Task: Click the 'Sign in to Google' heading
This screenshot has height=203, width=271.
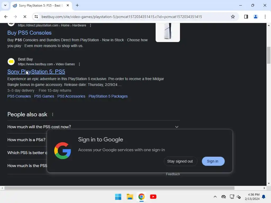Action: (x=101, y=140)
